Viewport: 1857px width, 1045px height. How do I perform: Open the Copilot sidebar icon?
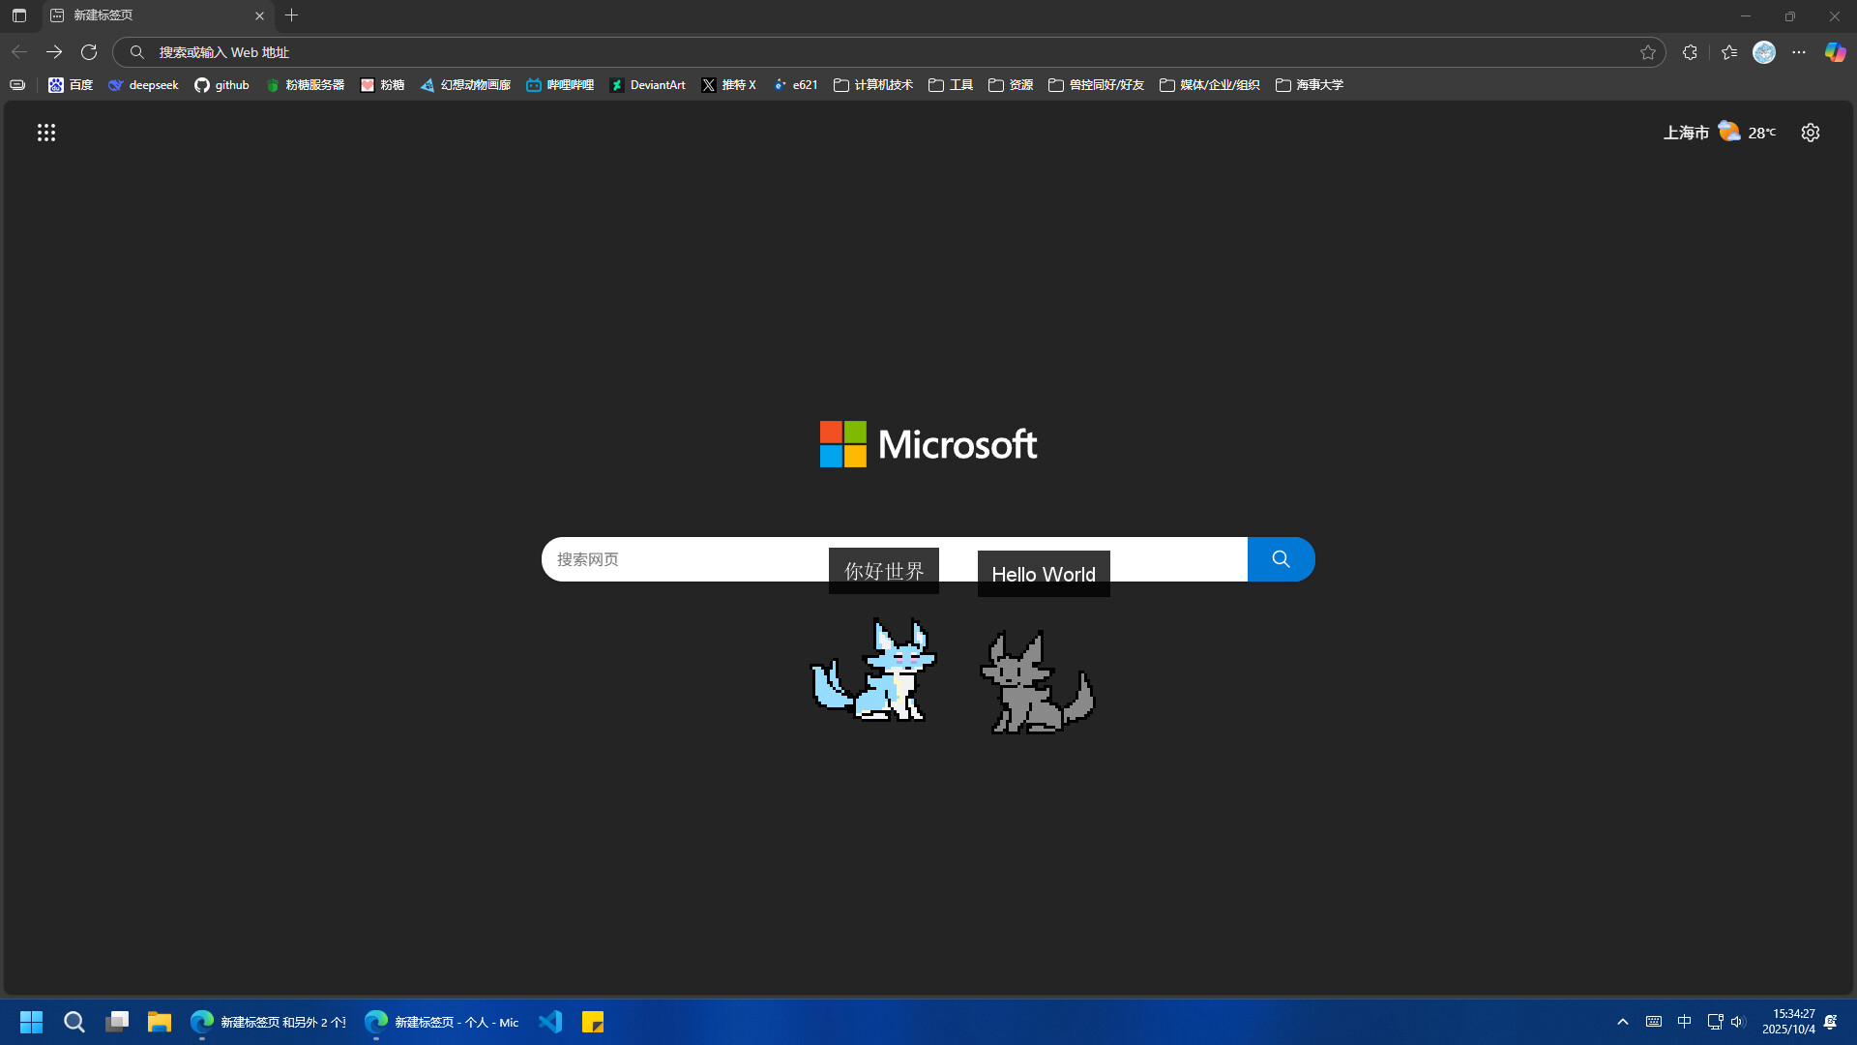(x=1835, y=52)
